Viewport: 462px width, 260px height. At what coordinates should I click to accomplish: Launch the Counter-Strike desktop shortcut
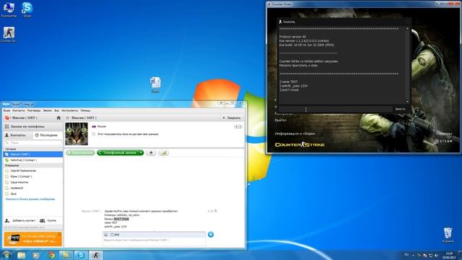(x=9, y=34)
